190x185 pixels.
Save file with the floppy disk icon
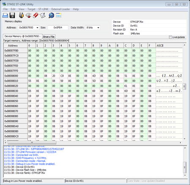pyautogui.click(x=12, y=15)
